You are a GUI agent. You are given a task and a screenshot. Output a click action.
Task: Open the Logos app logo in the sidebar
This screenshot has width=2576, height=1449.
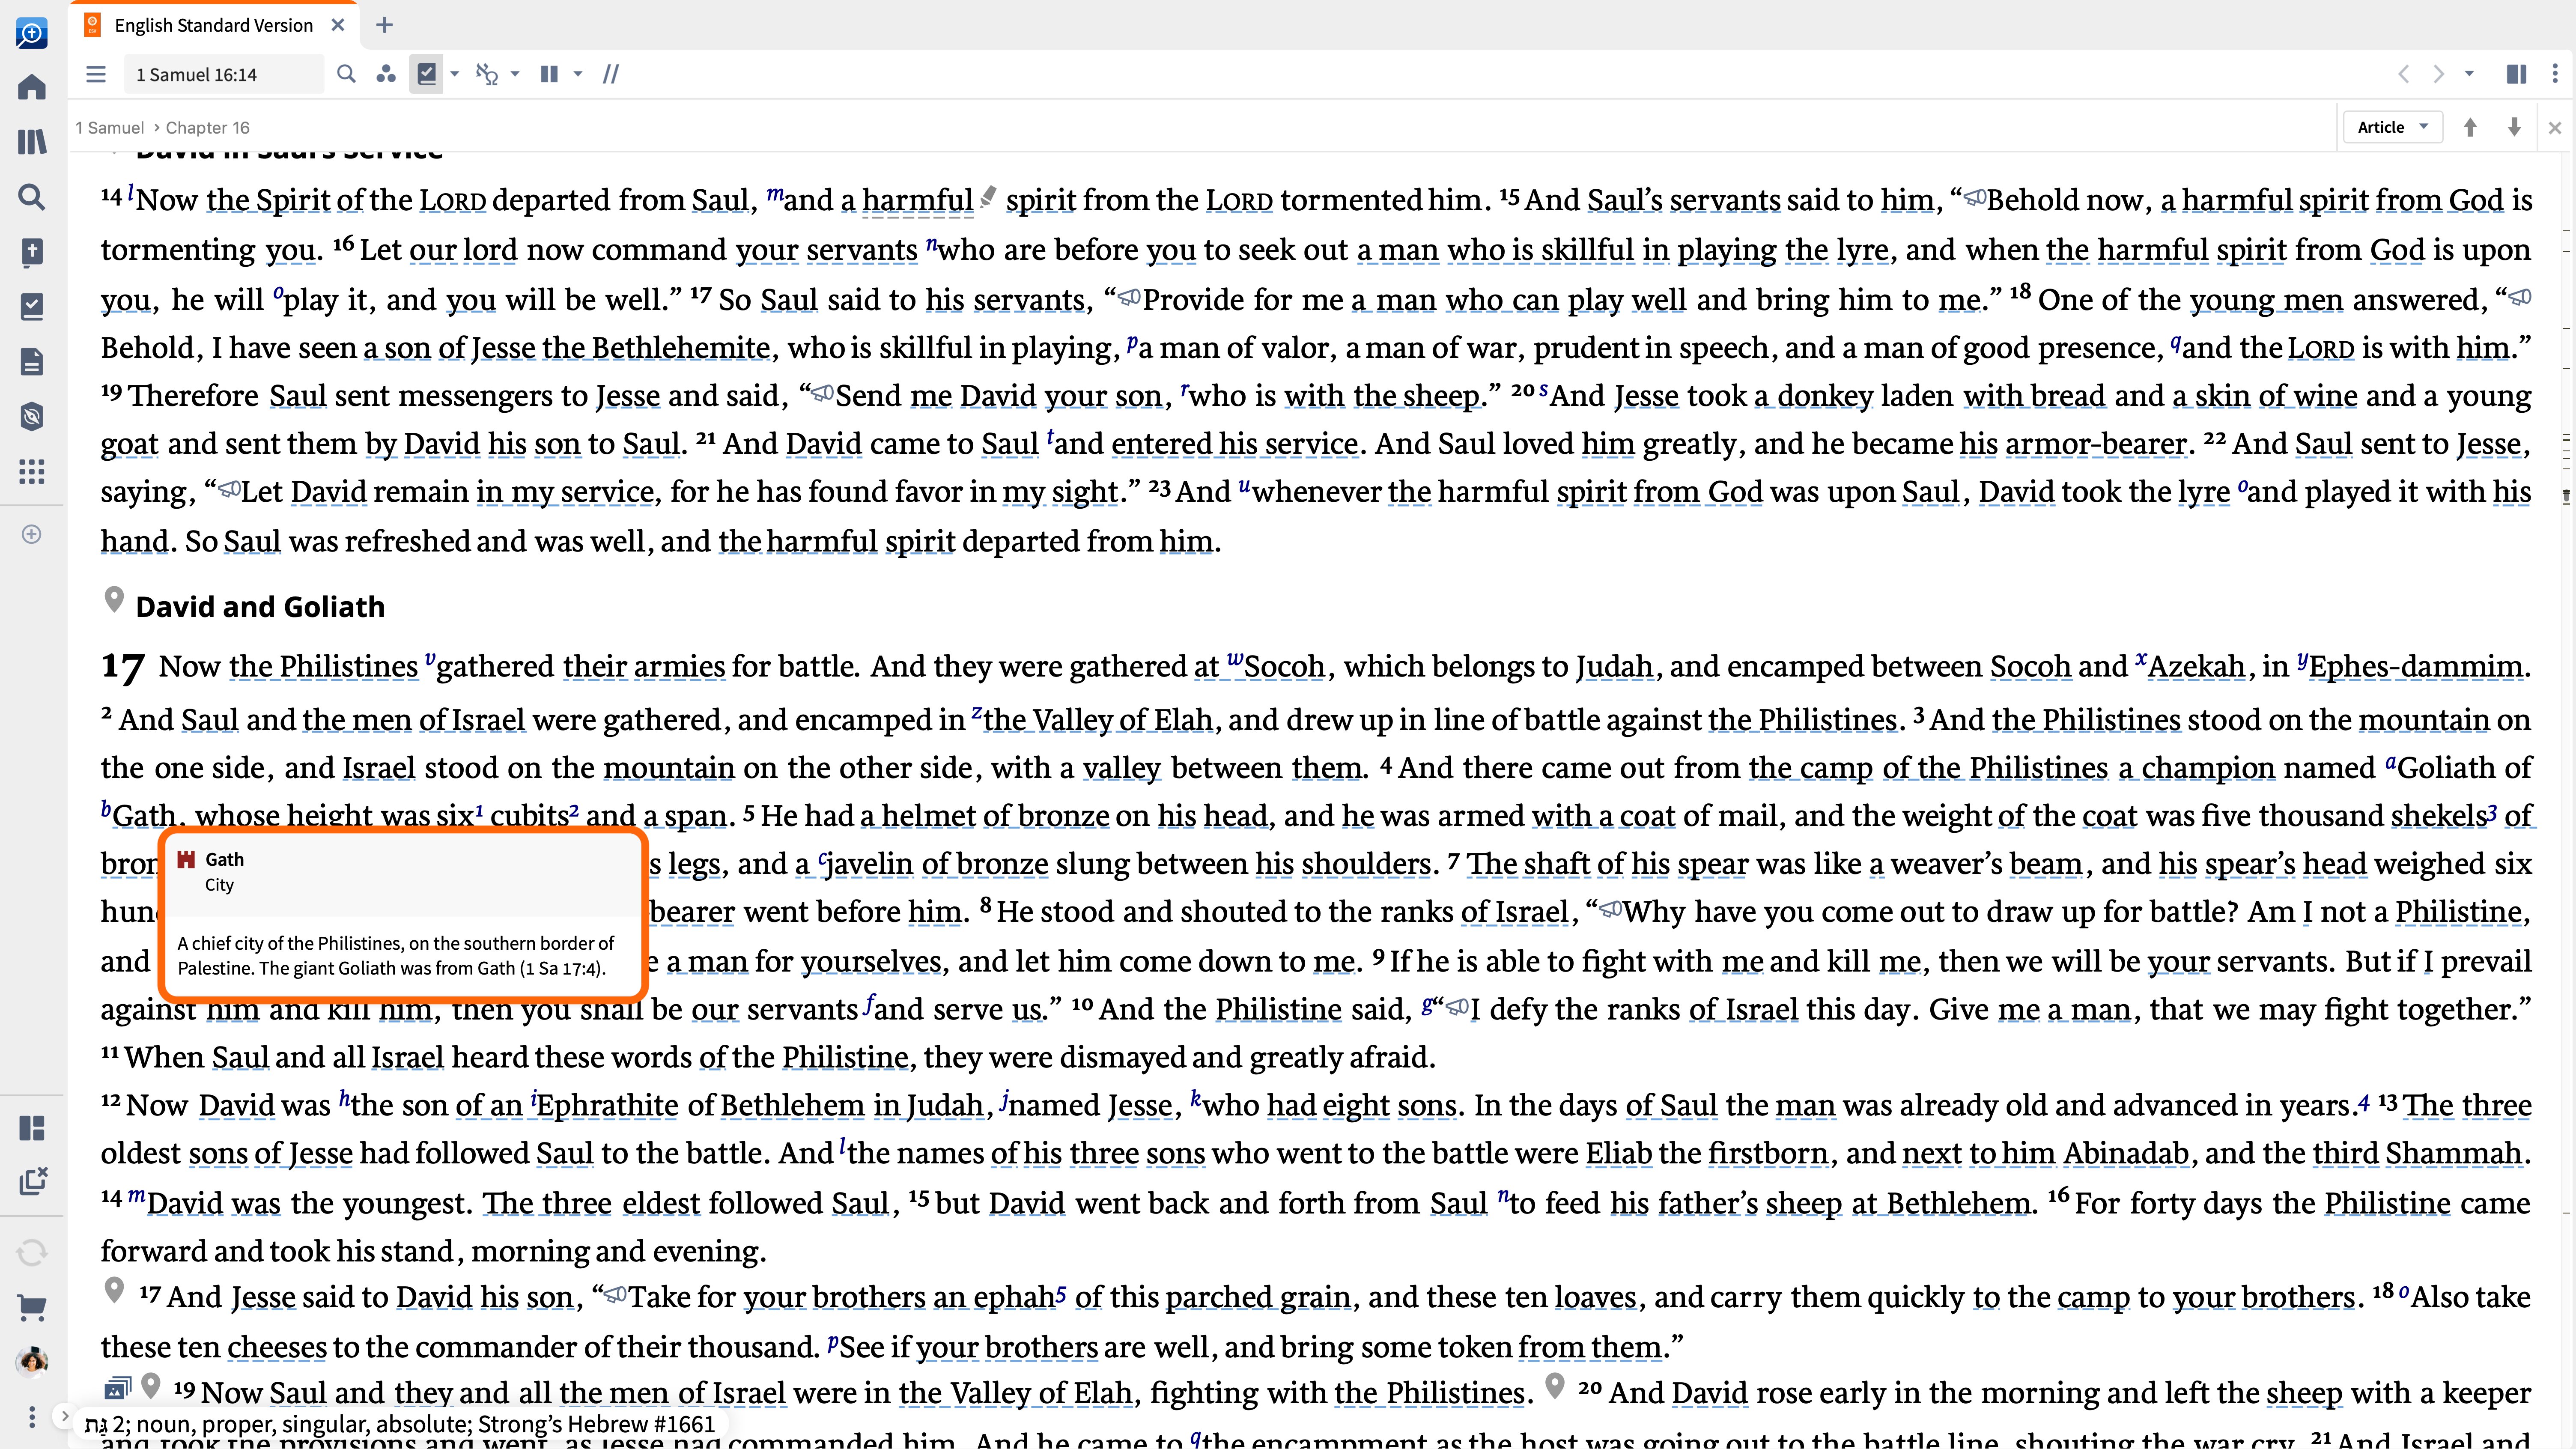click(32, 33)
